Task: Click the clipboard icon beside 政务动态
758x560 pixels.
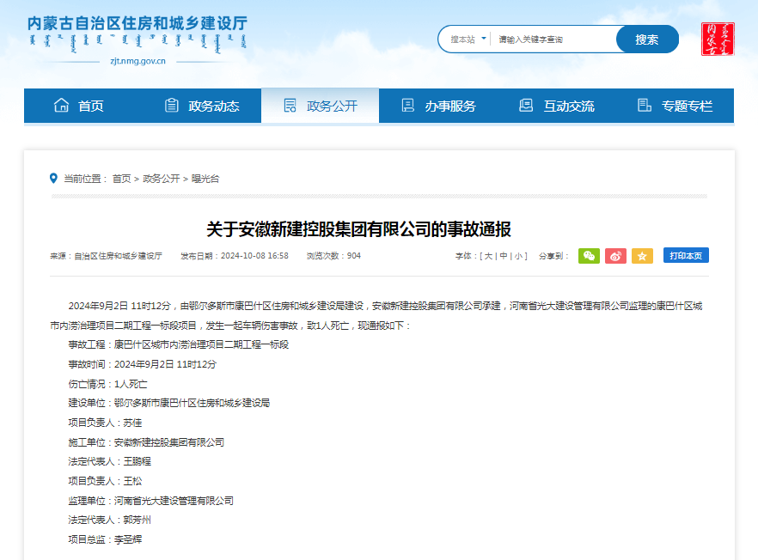Action: click(172, 105)
